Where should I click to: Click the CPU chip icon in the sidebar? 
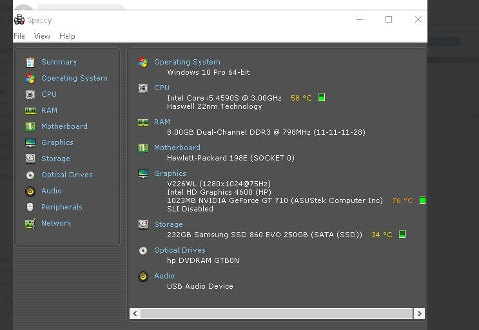point(30,94)
